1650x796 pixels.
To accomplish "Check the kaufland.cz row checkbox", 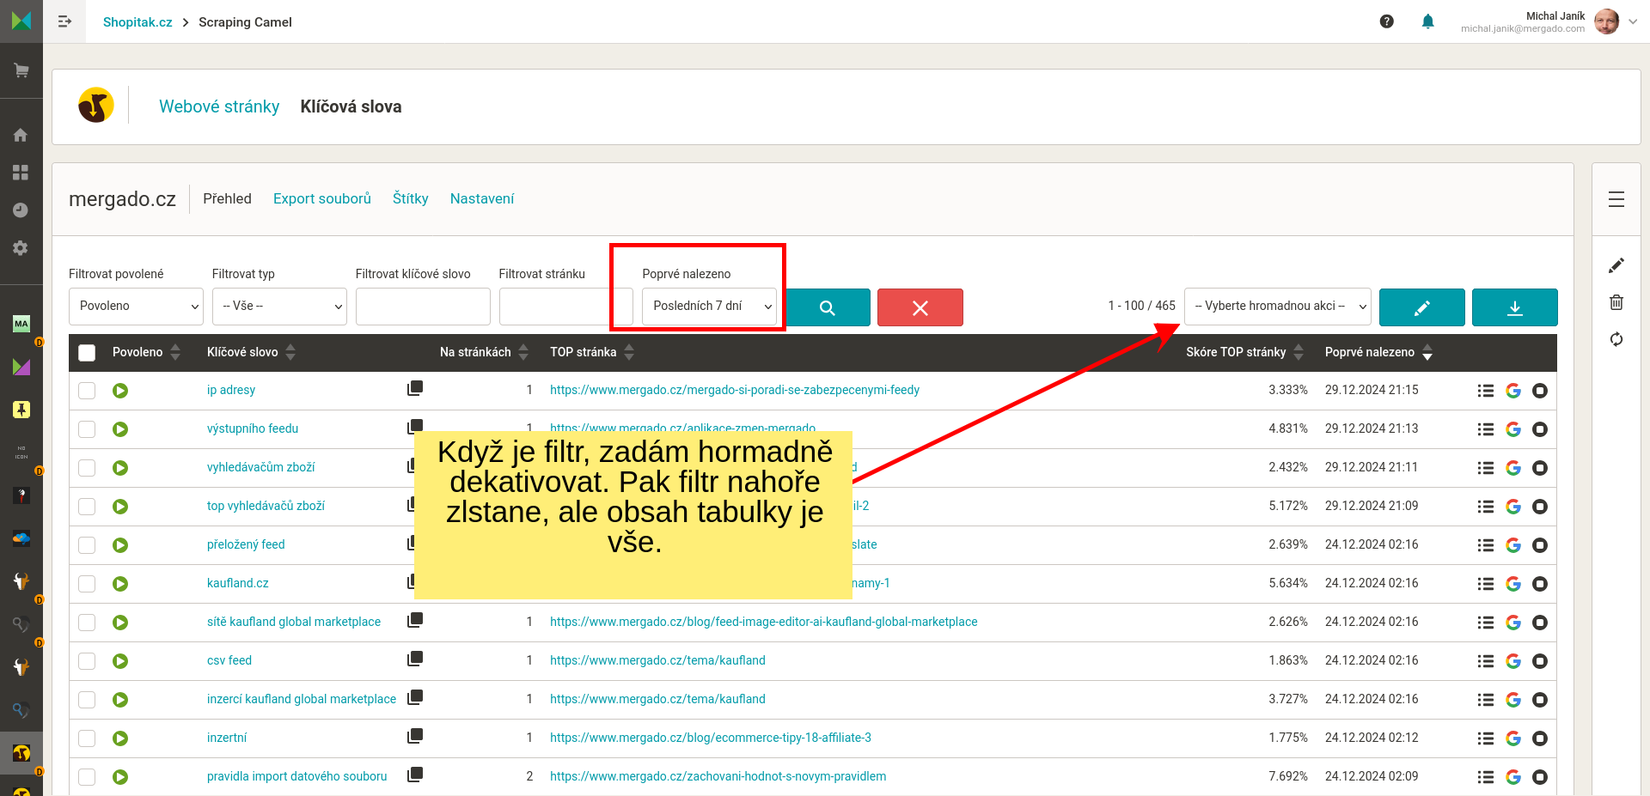I will 87,584.
